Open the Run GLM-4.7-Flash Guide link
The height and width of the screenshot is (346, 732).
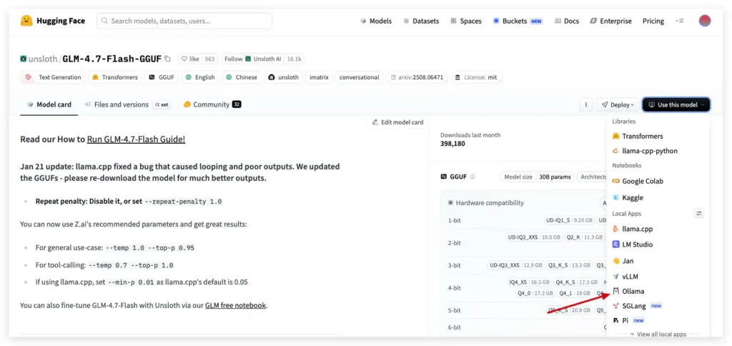pos(136,139)
